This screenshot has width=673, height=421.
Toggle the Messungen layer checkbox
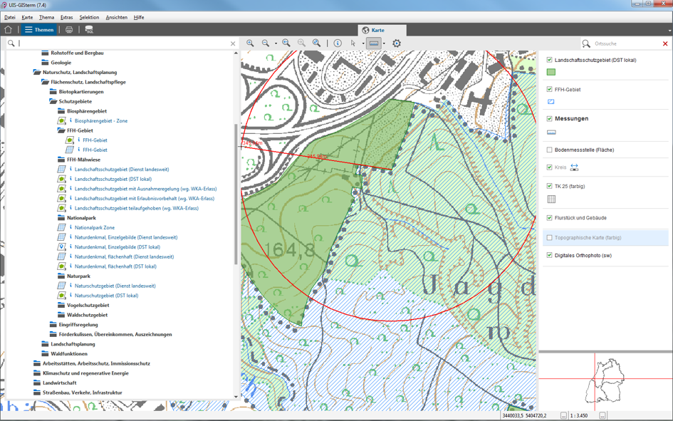coord(549,118)
